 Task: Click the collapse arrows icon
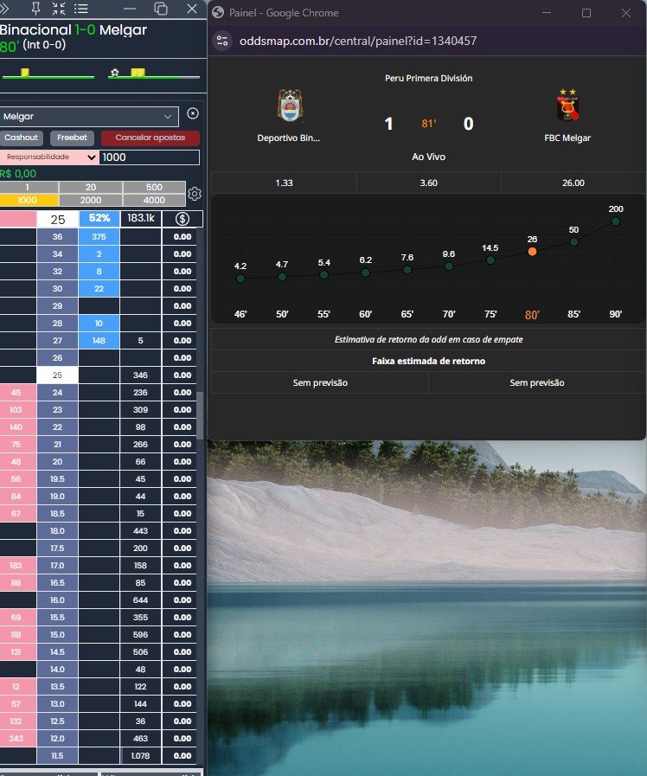(58, 9)
